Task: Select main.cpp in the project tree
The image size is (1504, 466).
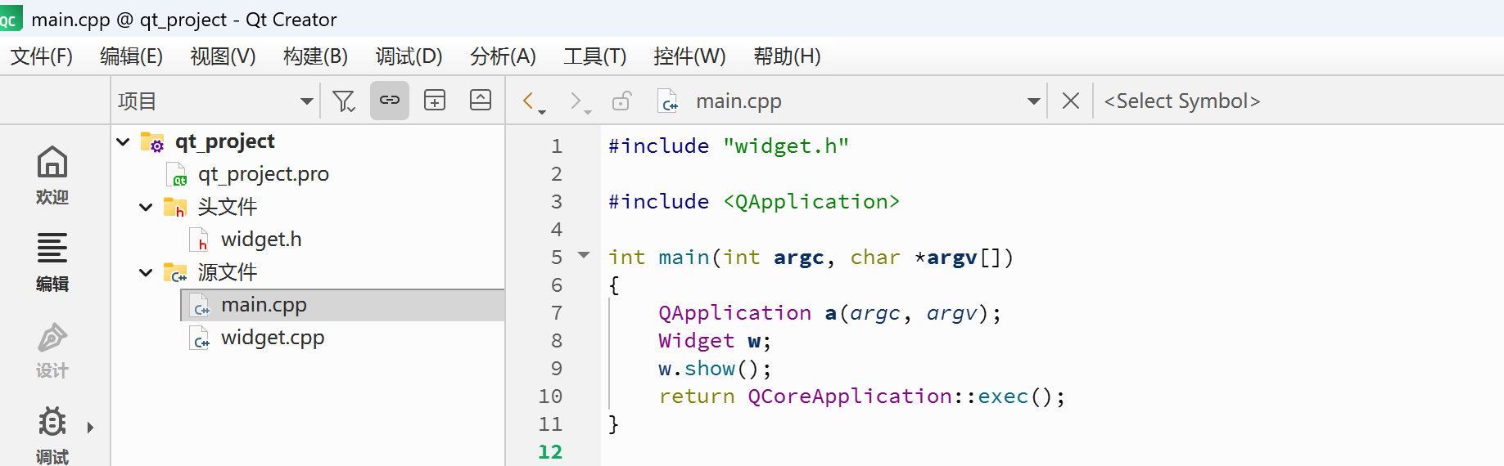Action: point(264,305)
